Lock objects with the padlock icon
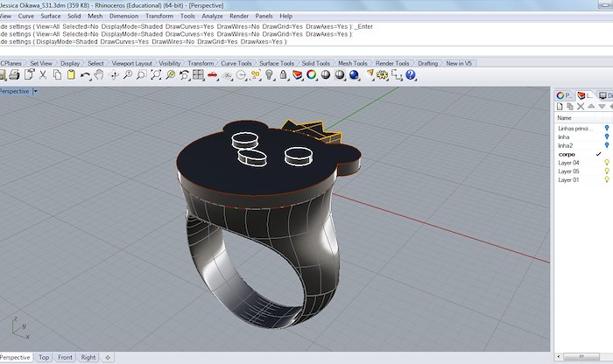This screenshot has width=613, height=364. coord(284,75)
